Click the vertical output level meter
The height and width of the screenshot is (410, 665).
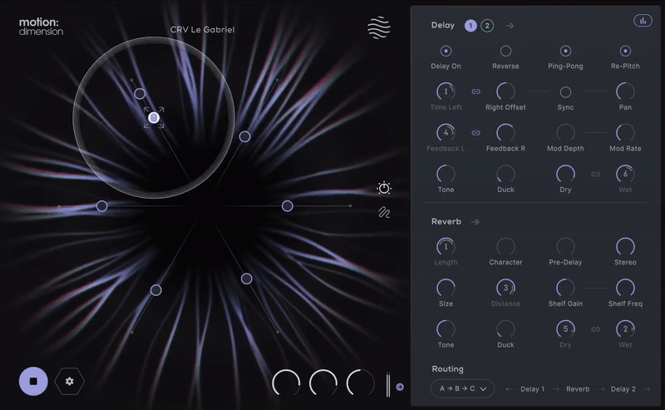tap(387, 384)
